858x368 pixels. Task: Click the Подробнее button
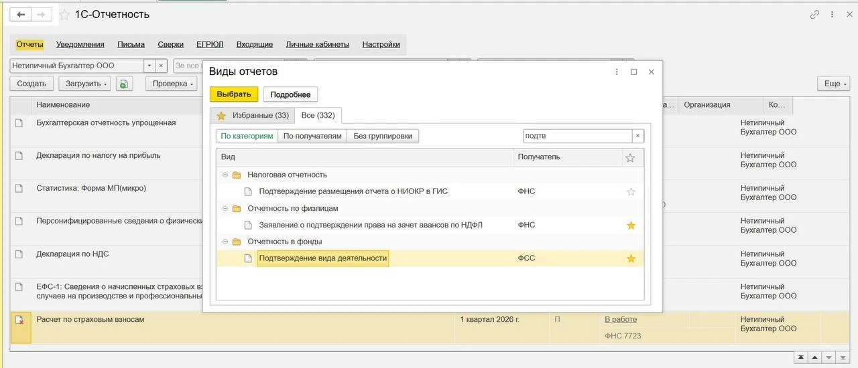click(290, 94)
